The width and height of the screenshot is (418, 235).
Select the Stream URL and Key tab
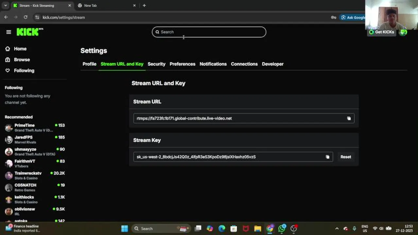(122, 64)
